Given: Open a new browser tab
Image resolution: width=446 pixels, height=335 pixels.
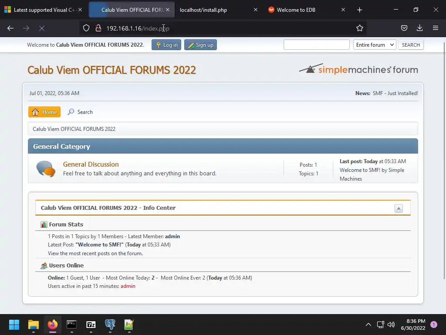Looking at the screenshot, I should (x=359, y=10).
